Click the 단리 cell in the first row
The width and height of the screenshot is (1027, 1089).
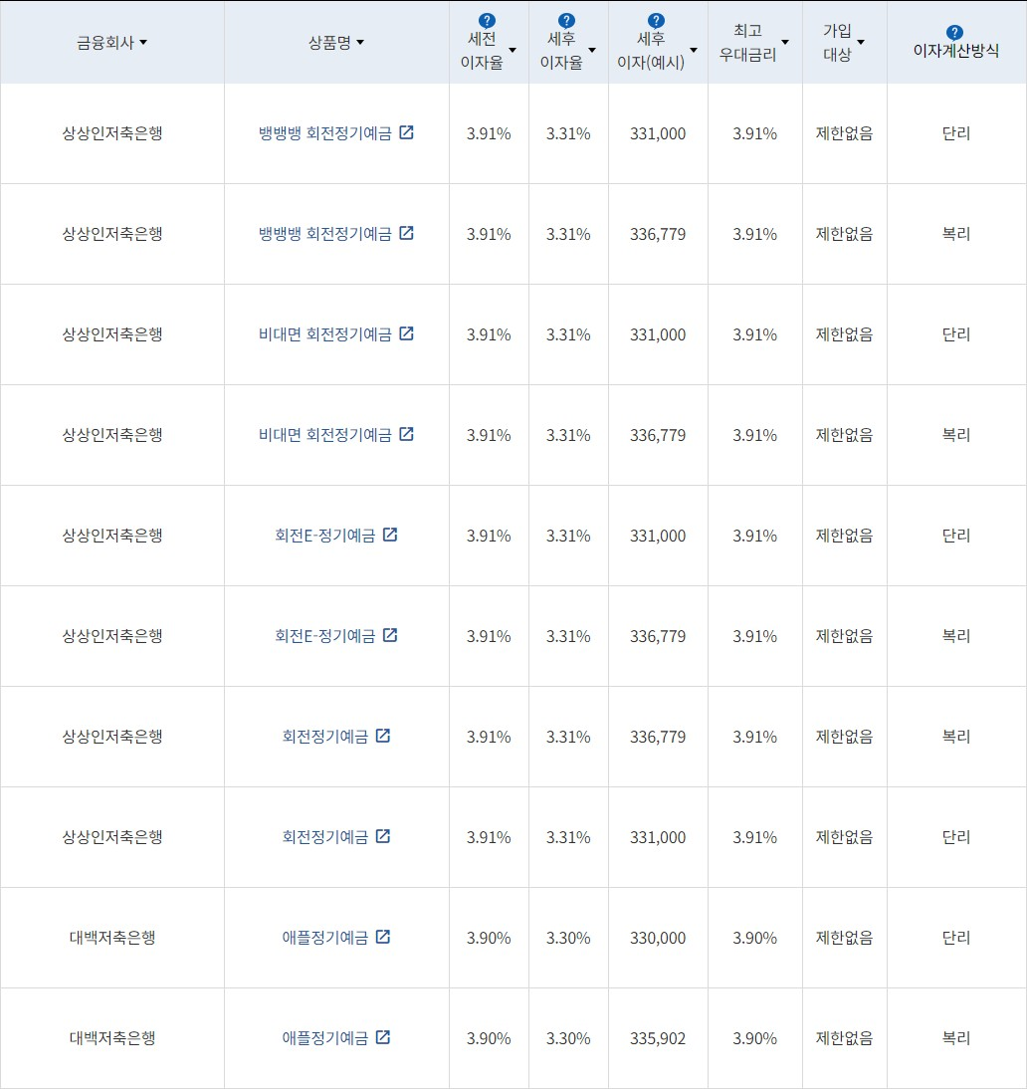point(955,131)
